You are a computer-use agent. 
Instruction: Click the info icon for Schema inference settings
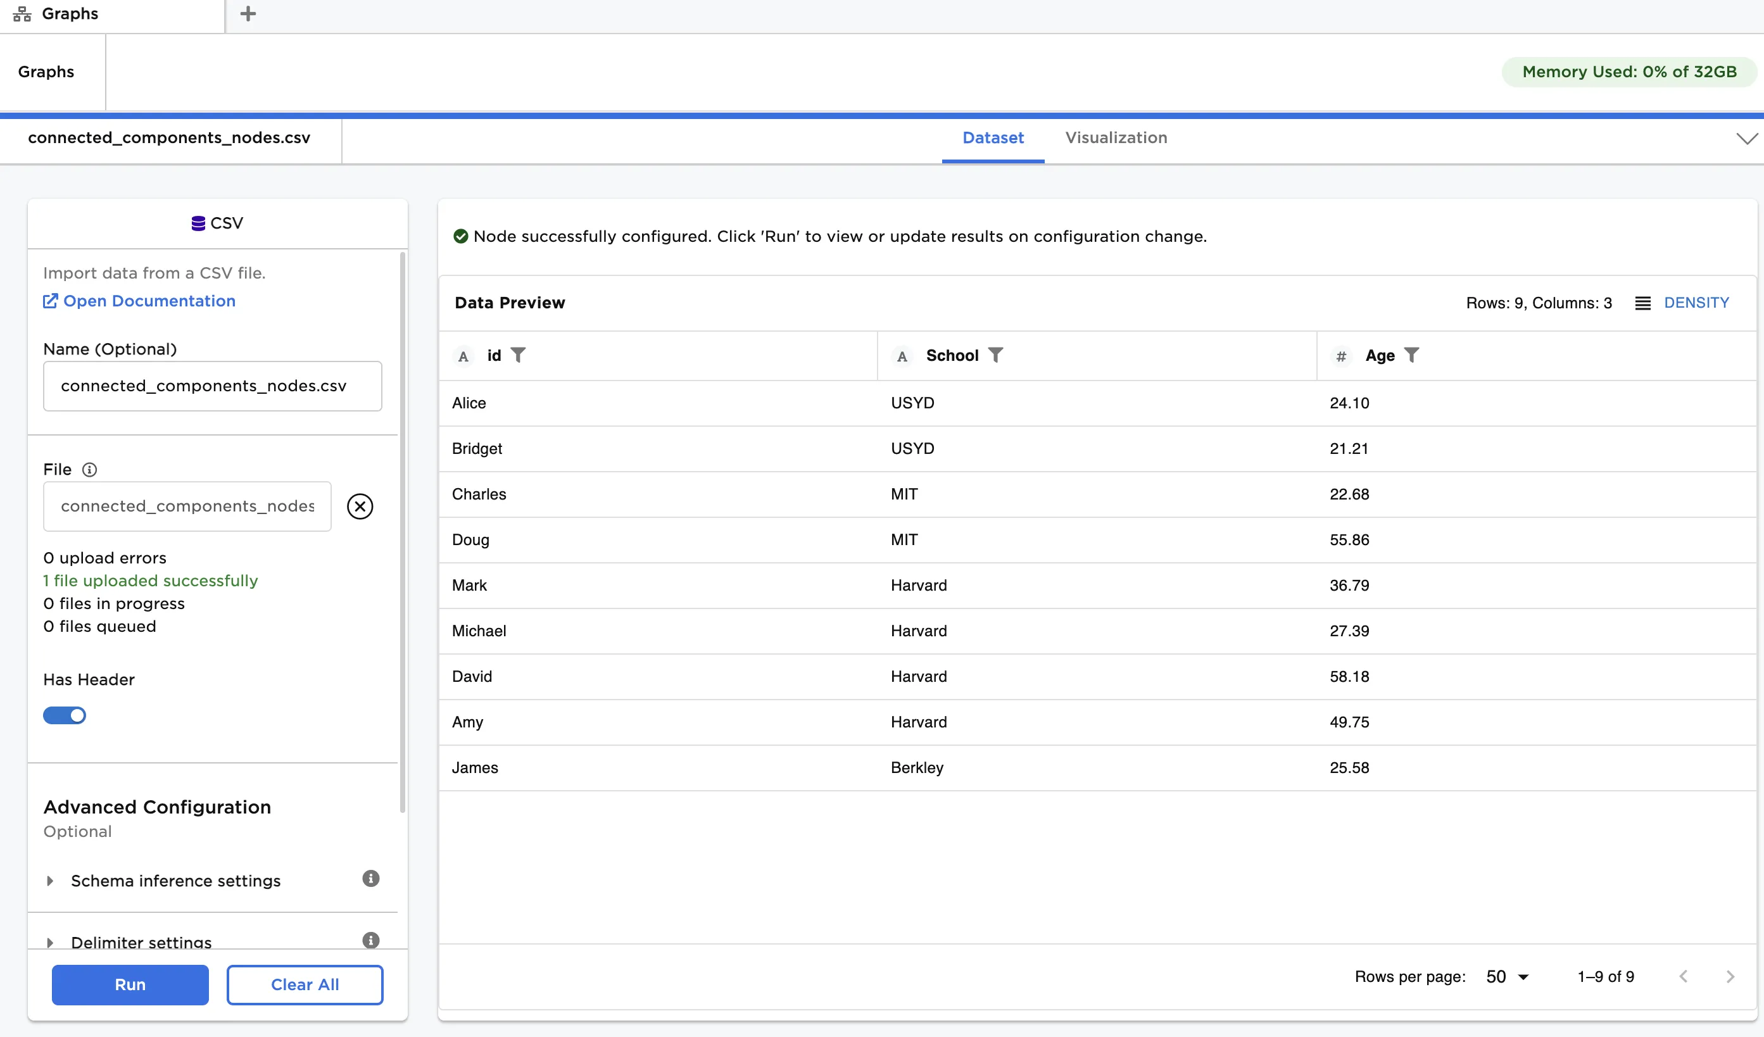click(x=370, y=879)
